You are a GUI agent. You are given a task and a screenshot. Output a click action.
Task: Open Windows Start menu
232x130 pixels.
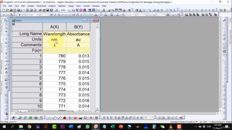(4, 127)
